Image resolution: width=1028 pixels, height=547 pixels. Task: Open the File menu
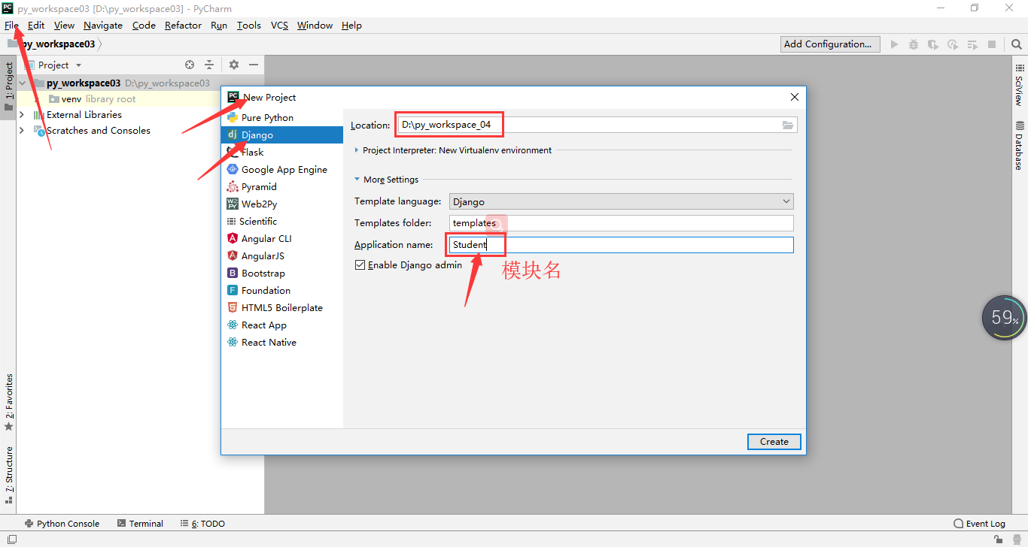pyautogui.click(x=11, y=26)
